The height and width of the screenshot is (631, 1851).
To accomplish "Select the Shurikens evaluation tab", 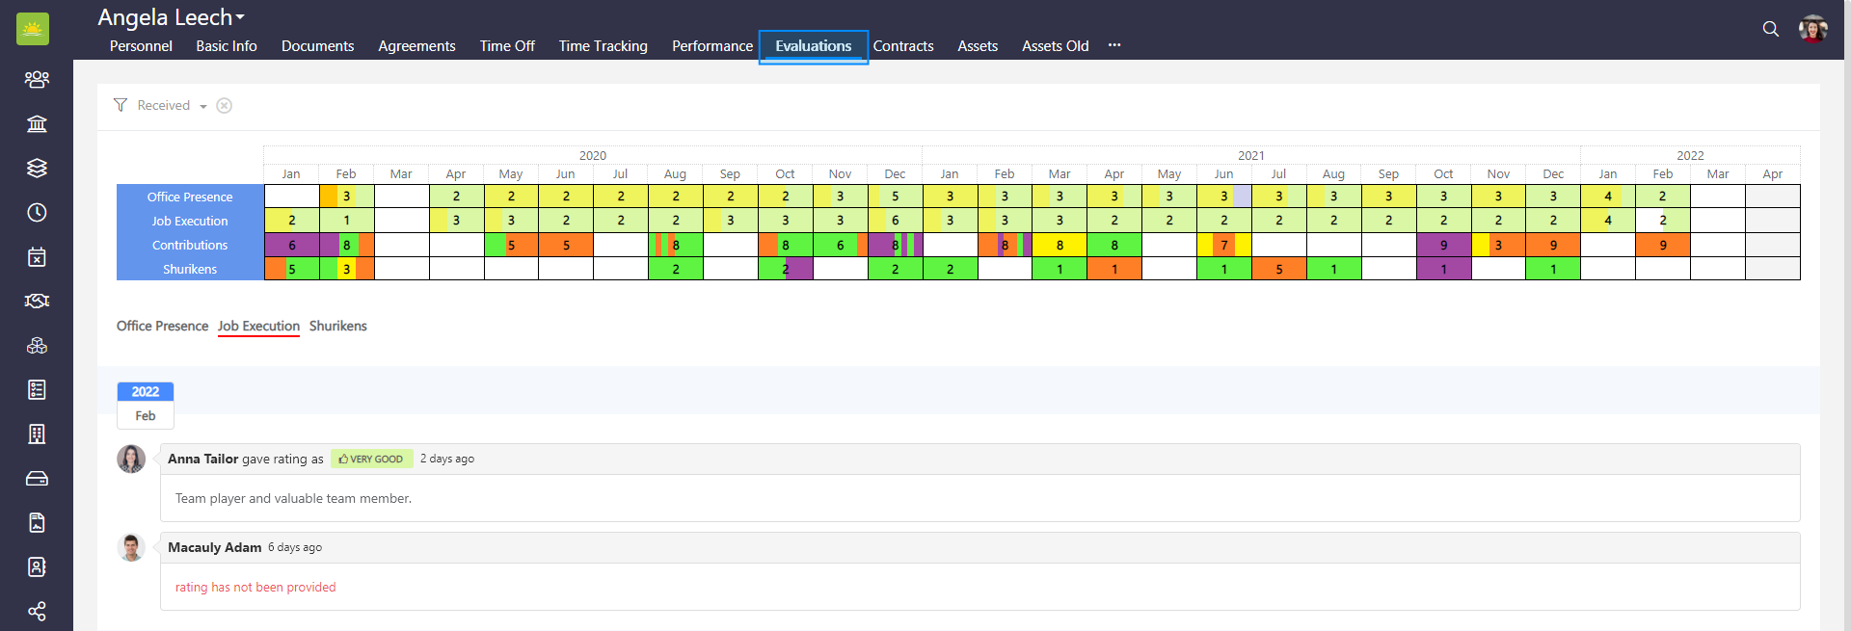I will tap(337, 326).
